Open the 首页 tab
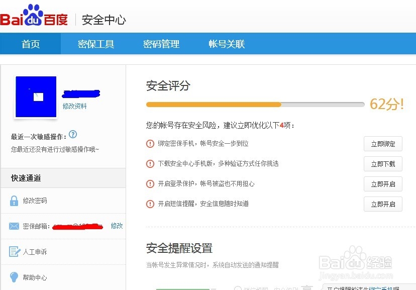416x290 pixels. (31, 44)
